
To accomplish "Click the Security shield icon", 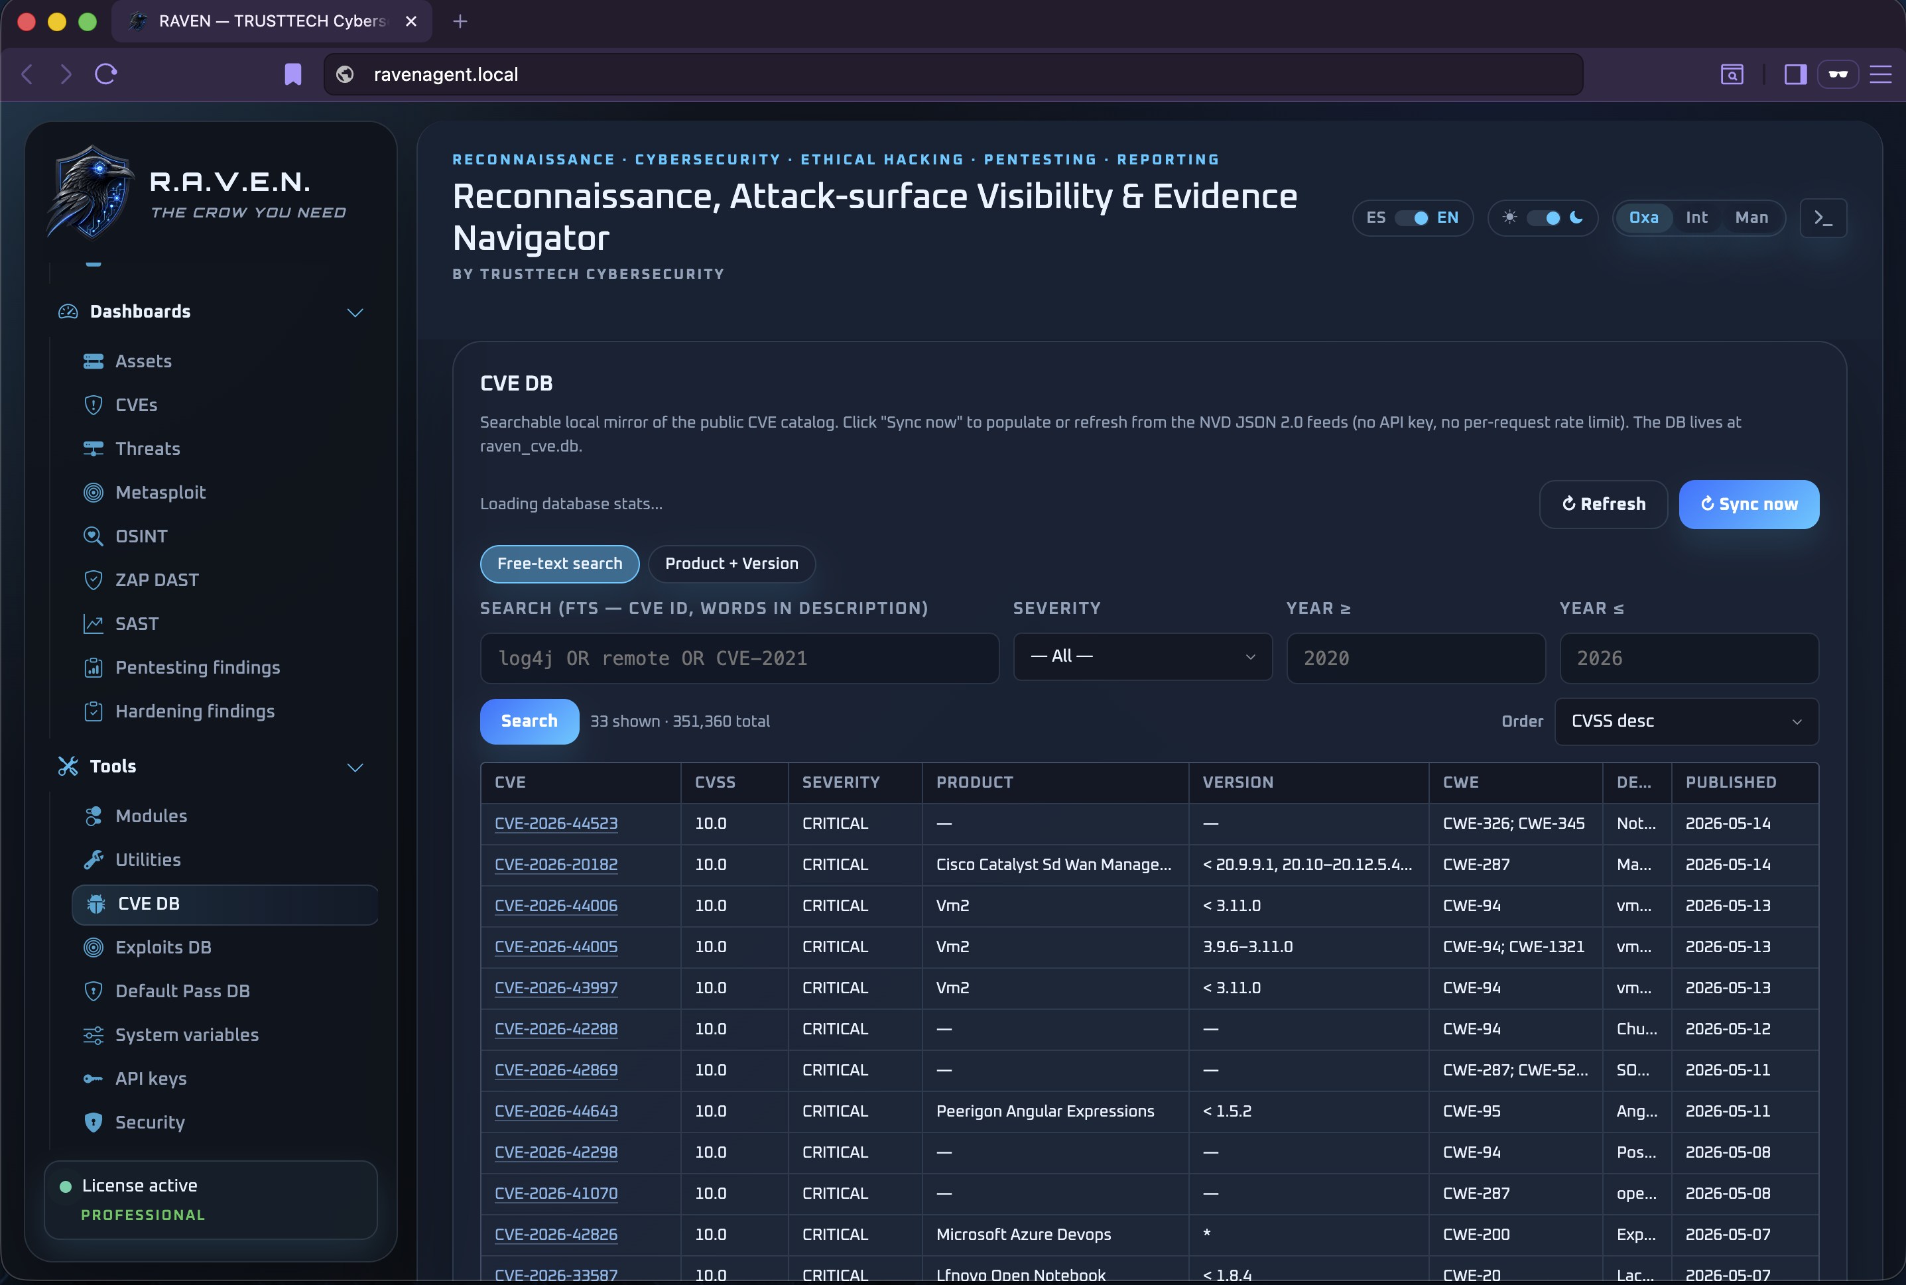I will (x=94, y=1123).
